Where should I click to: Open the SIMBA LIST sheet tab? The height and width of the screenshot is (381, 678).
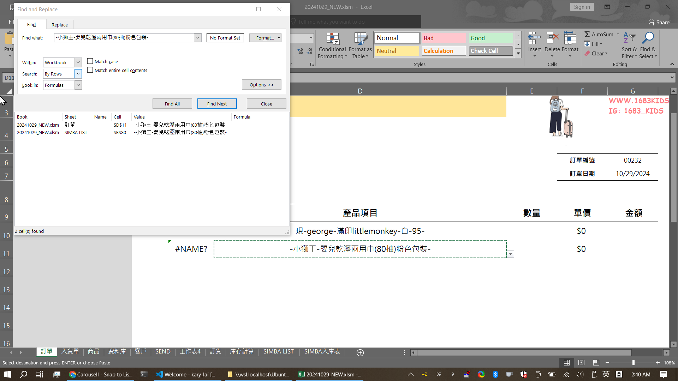click(278, 352)
